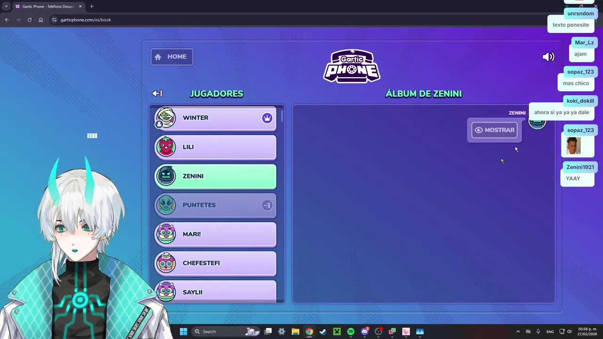Open the tab search dropdown arrow
The height and width of the screenshot is (339, 603).
coord(6,7)
